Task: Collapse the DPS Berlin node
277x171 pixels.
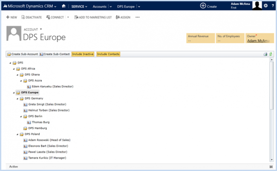Action: [x=21, y=116]
